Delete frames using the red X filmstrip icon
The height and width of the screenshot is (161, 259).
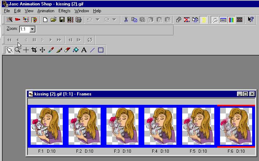click(187, 20)
